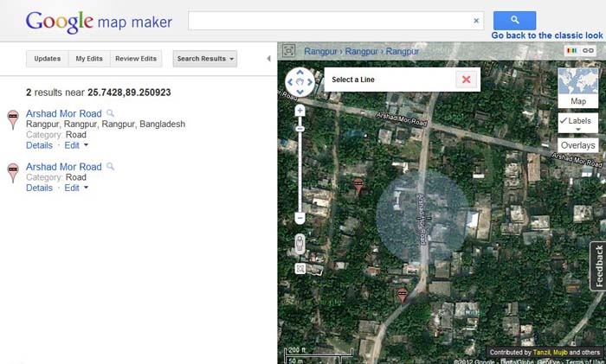Click the vertical Arshad Mor Road label
Screen dimensions: 606x364
tap(422, 220)
